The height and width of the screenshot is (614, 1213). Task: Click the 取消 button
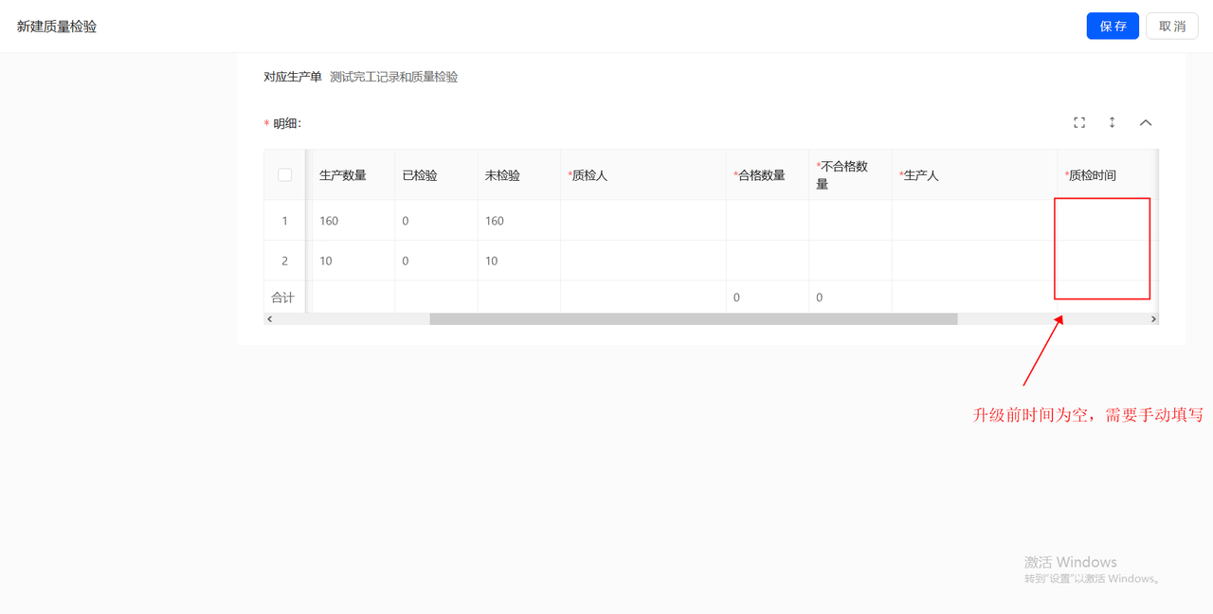click(x=1172, y=26)
